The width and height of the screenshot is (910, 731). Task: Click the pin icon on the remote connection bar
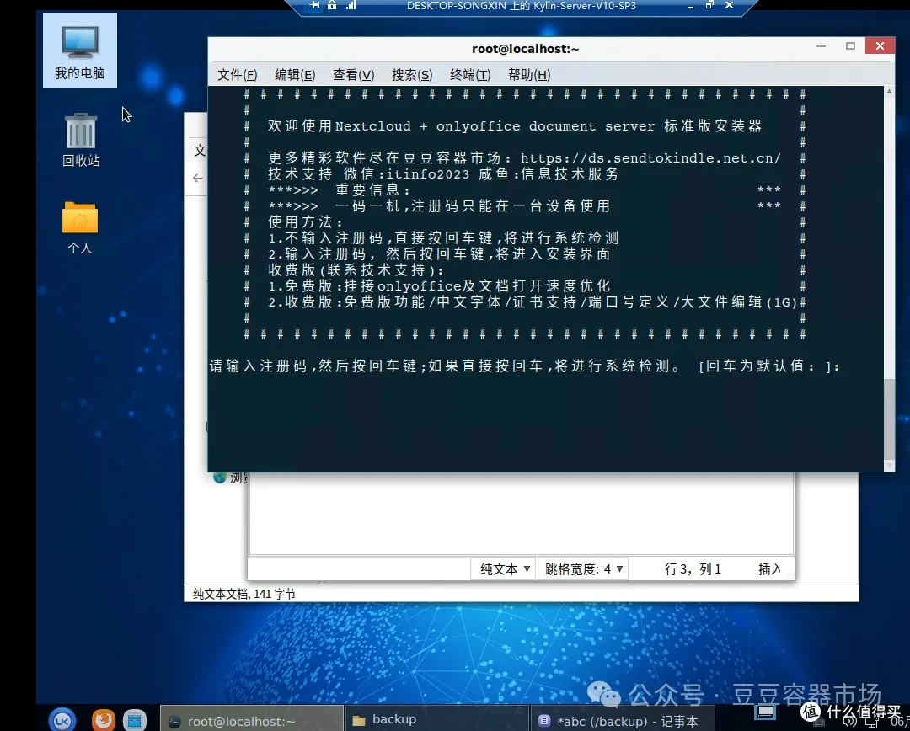coord(314,5)
